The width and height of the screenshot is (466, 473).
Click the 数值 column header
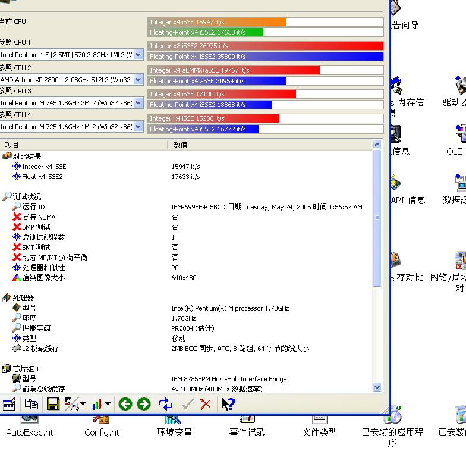[x=270, y=145]
